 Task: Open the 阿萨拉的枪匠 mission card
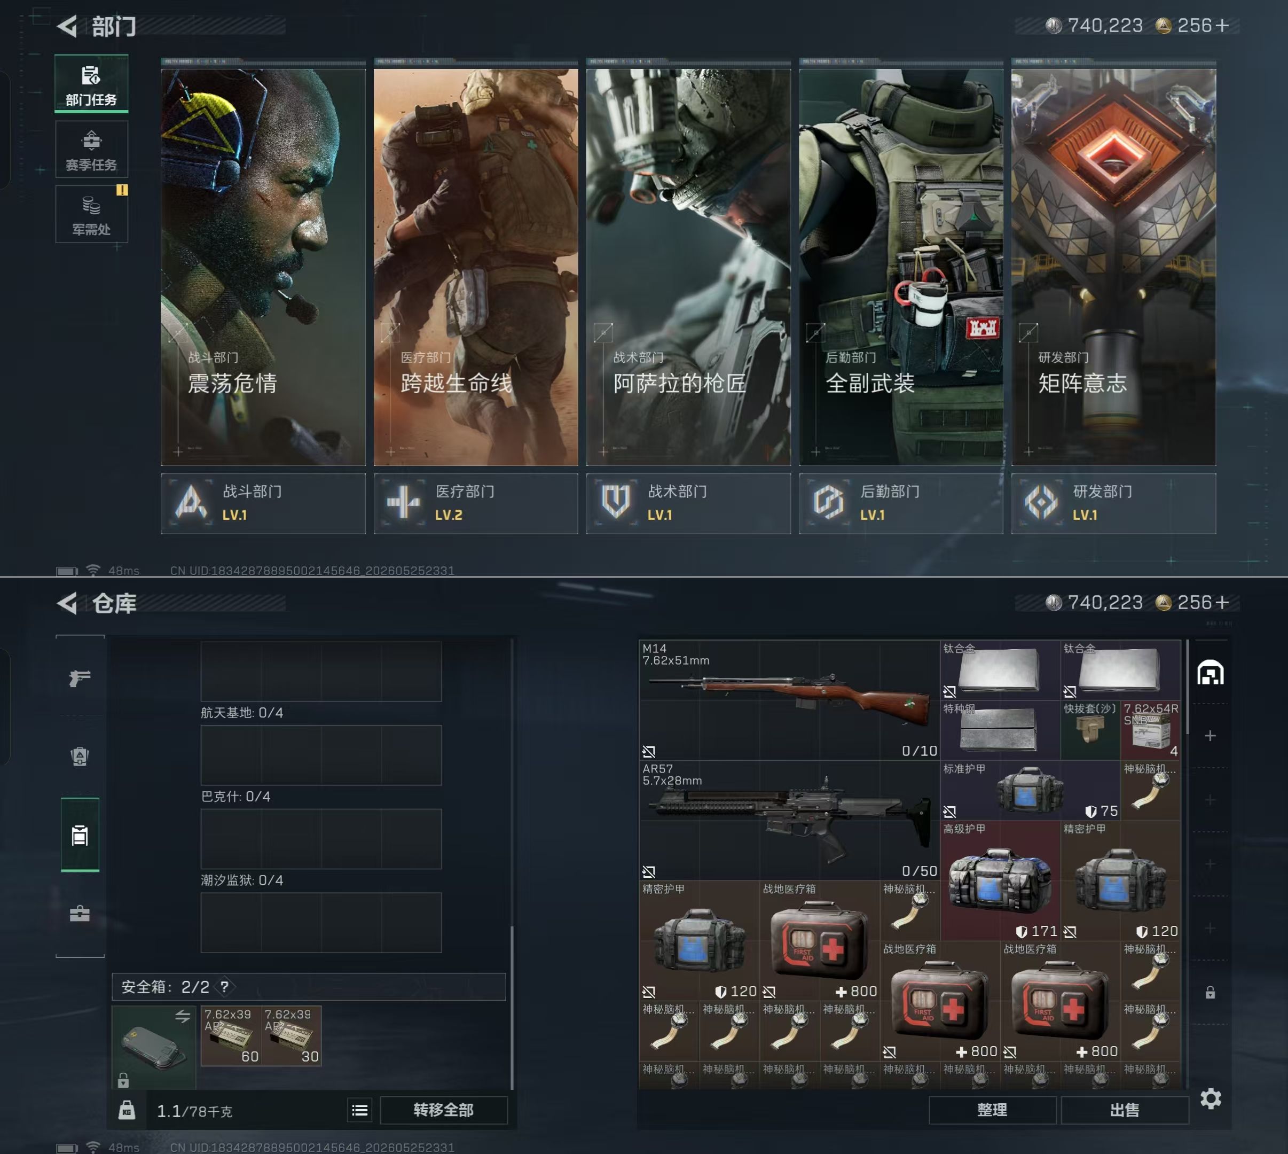click(688, 267)
